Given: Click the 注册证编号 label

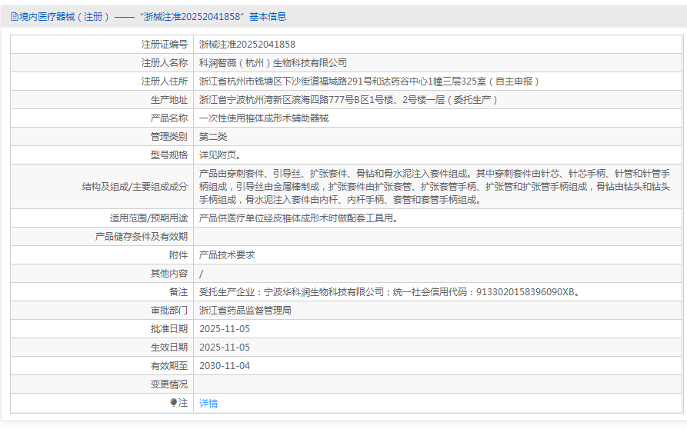Looking at the screenshot, I should tap(165, 45).
